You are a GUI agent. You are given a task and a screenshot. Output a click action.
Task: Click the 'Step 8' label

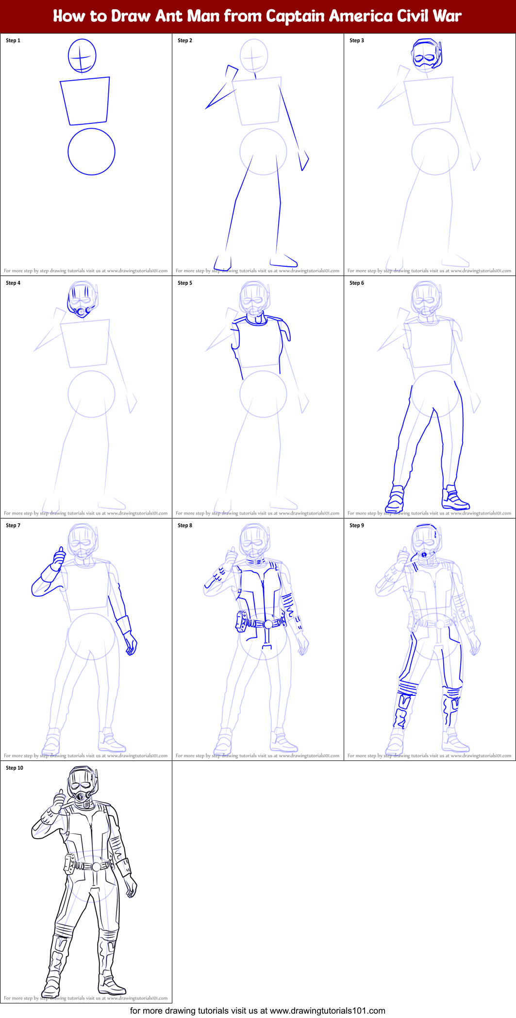pyautogui.click(x=185, y=526)
